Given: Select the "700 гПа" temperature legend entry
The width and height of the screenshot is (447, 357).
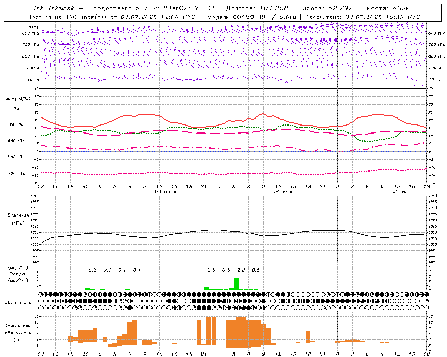Looking at the screenshot, I should tap(16, 157).
